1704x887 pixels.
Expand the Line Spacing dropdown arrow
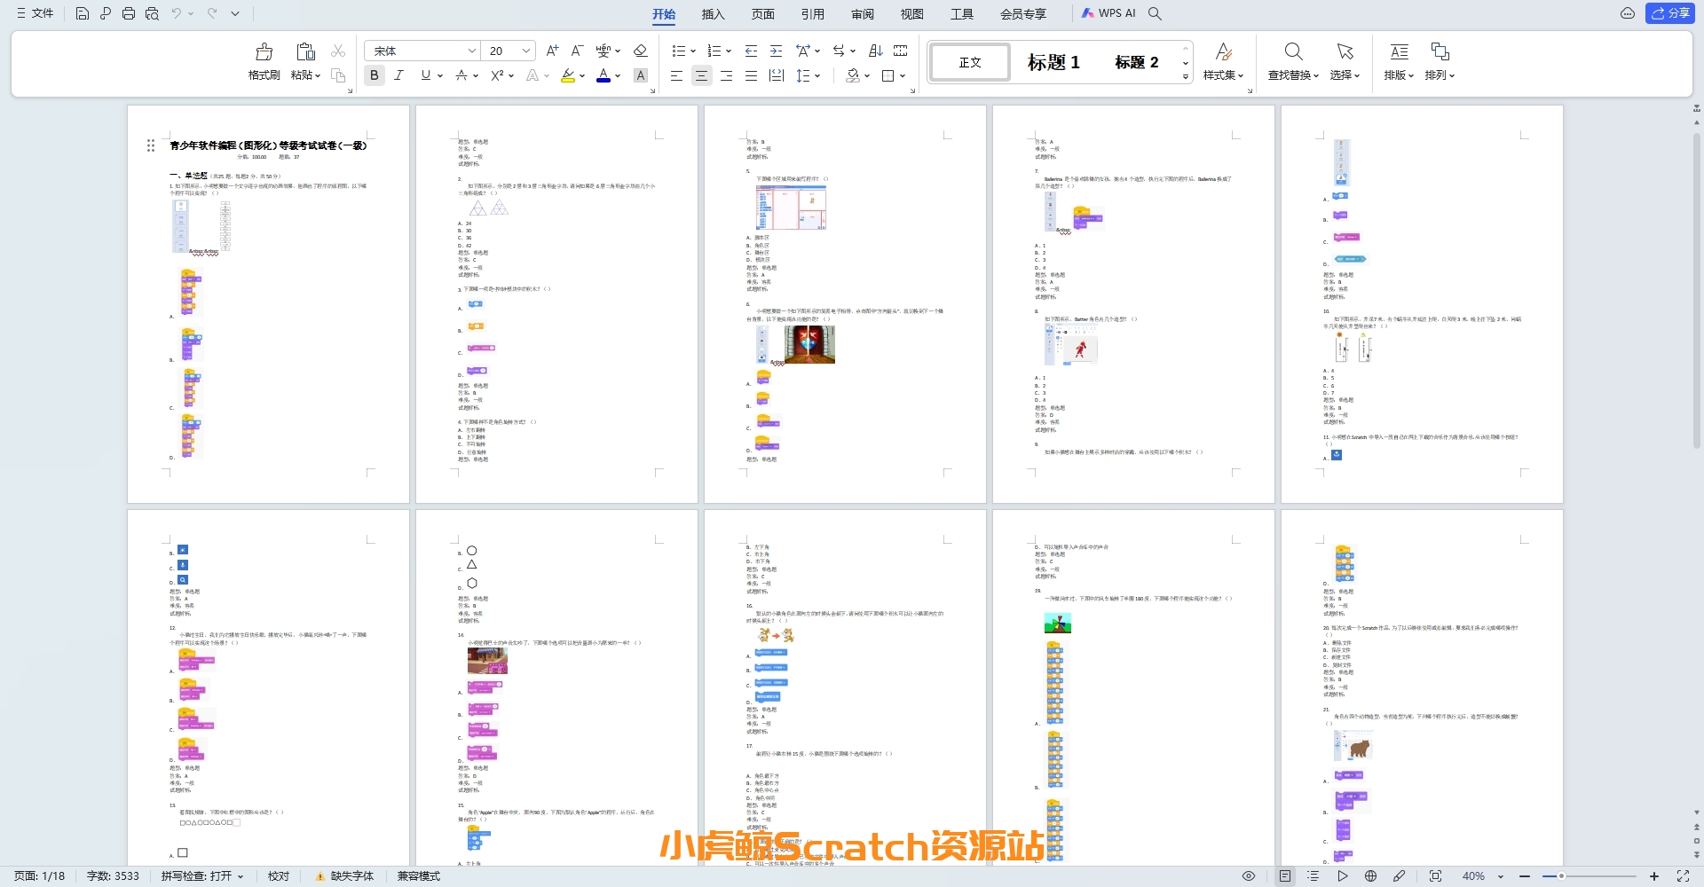click(817, 75)
